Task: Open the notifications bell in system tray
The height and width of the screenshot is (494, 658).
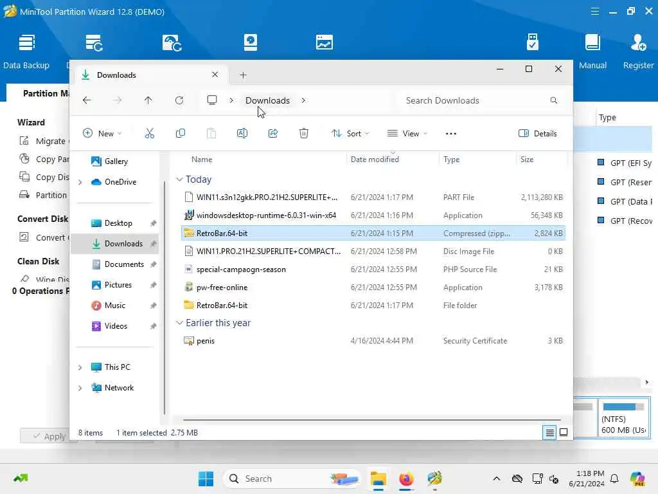Action: coord(614,479)
